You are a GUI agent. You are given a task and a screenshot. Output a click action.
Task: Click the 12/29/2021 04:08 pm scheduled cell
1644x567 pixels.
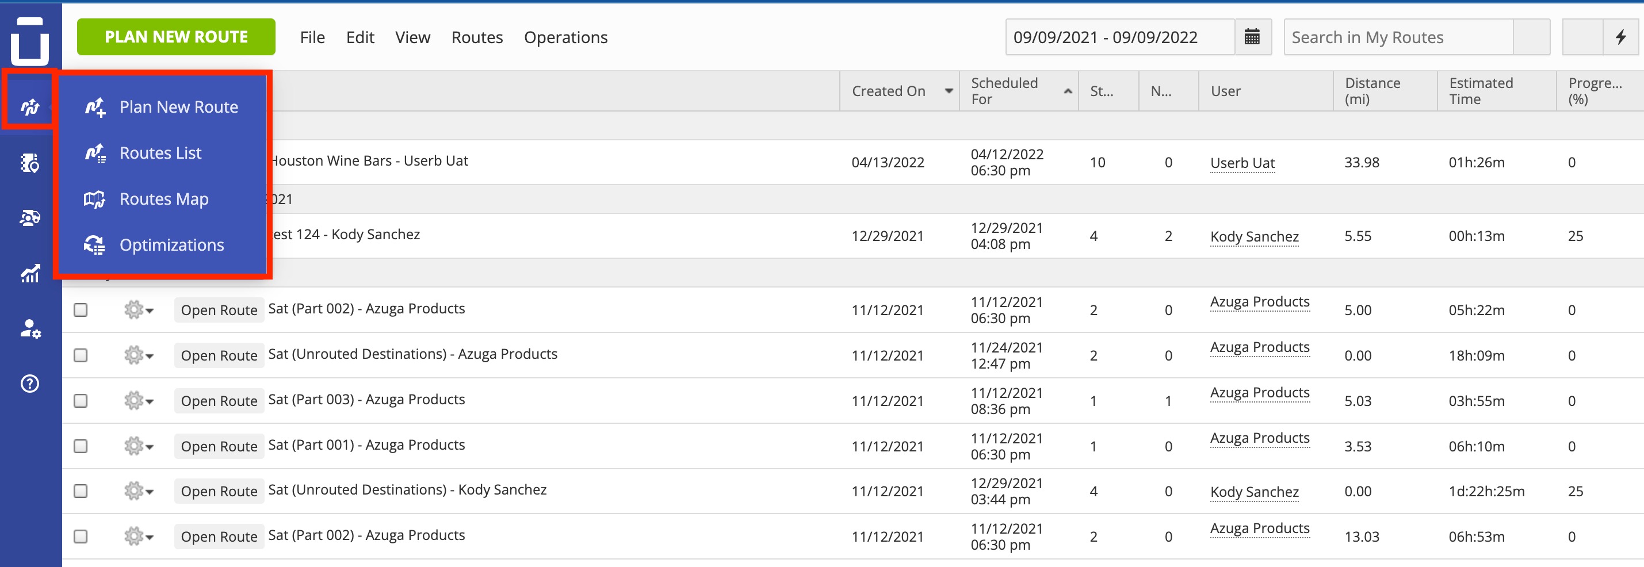pos(1007,236)
